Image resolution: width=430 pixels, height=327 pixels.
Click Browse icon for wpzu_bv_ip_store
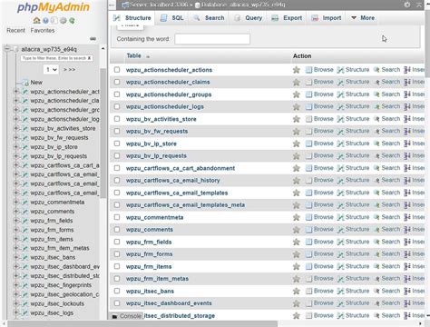(308, 144)
